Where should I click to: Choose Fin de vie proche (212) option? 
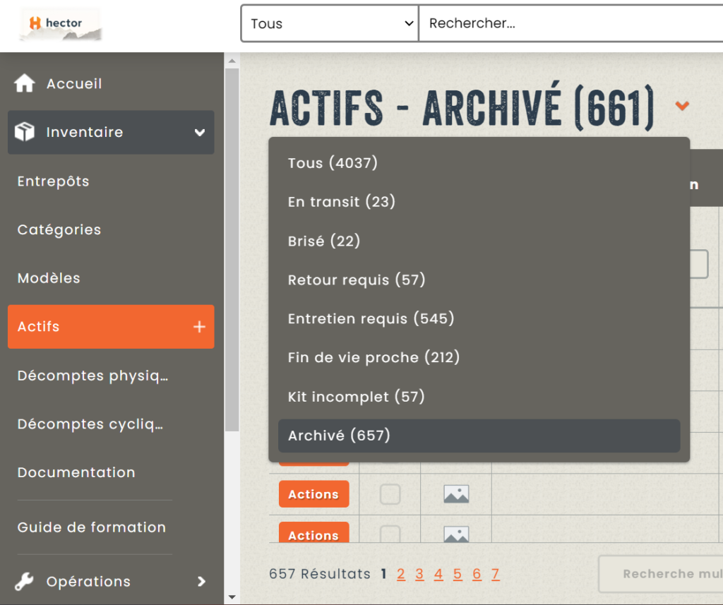374,357
